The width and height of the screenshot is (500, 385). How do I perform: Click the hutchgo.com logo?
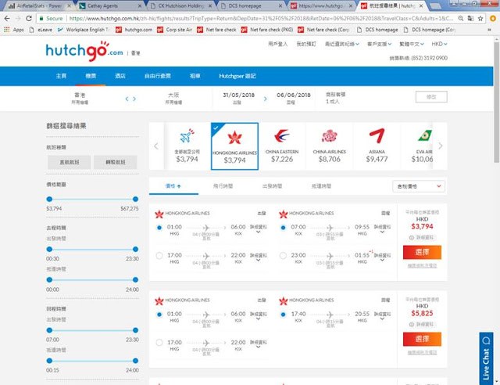[x=84, y=51]
